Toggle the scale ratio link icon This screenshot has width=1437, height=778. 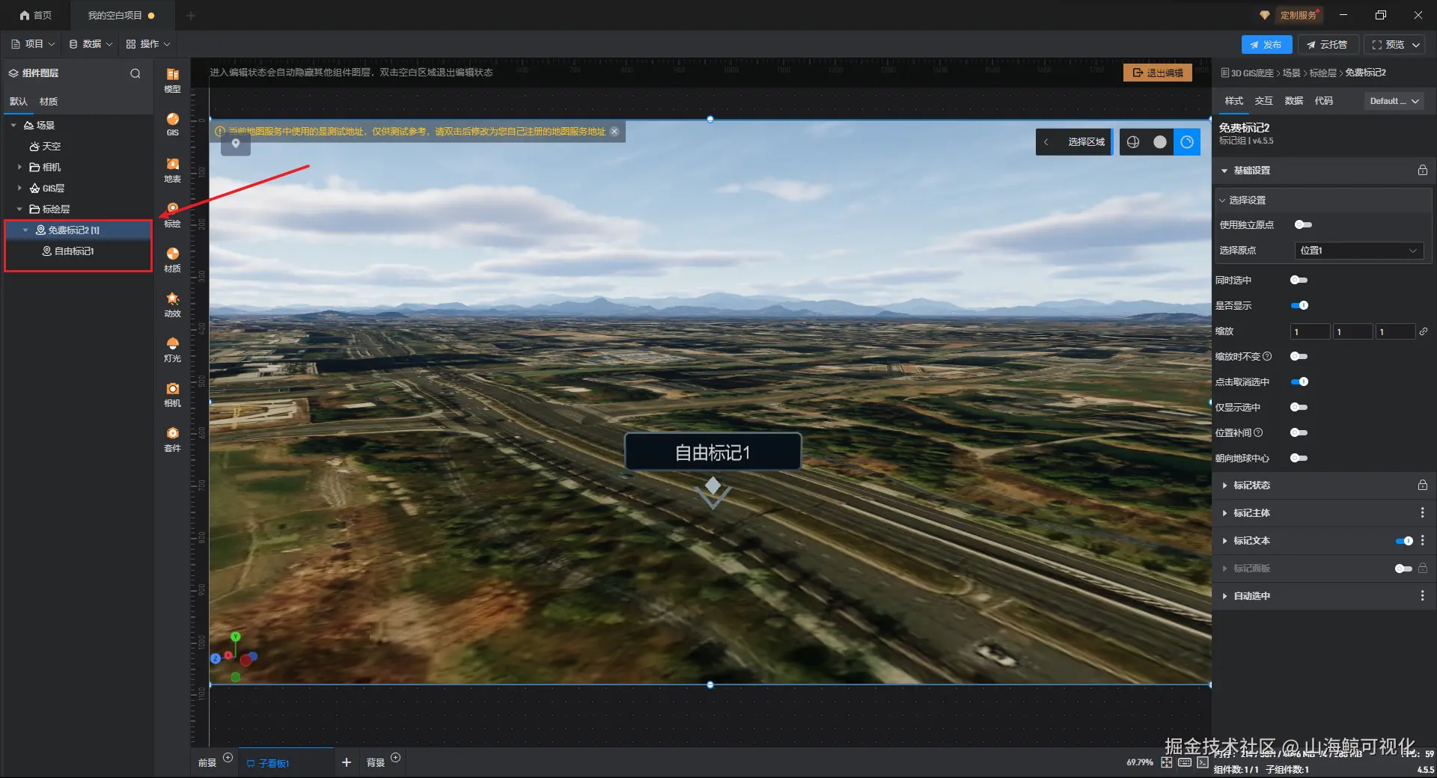point(1424,331)
